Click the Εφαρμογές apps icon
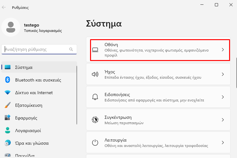Viewport: 237px width, 158px height. [x=7, y=118]
